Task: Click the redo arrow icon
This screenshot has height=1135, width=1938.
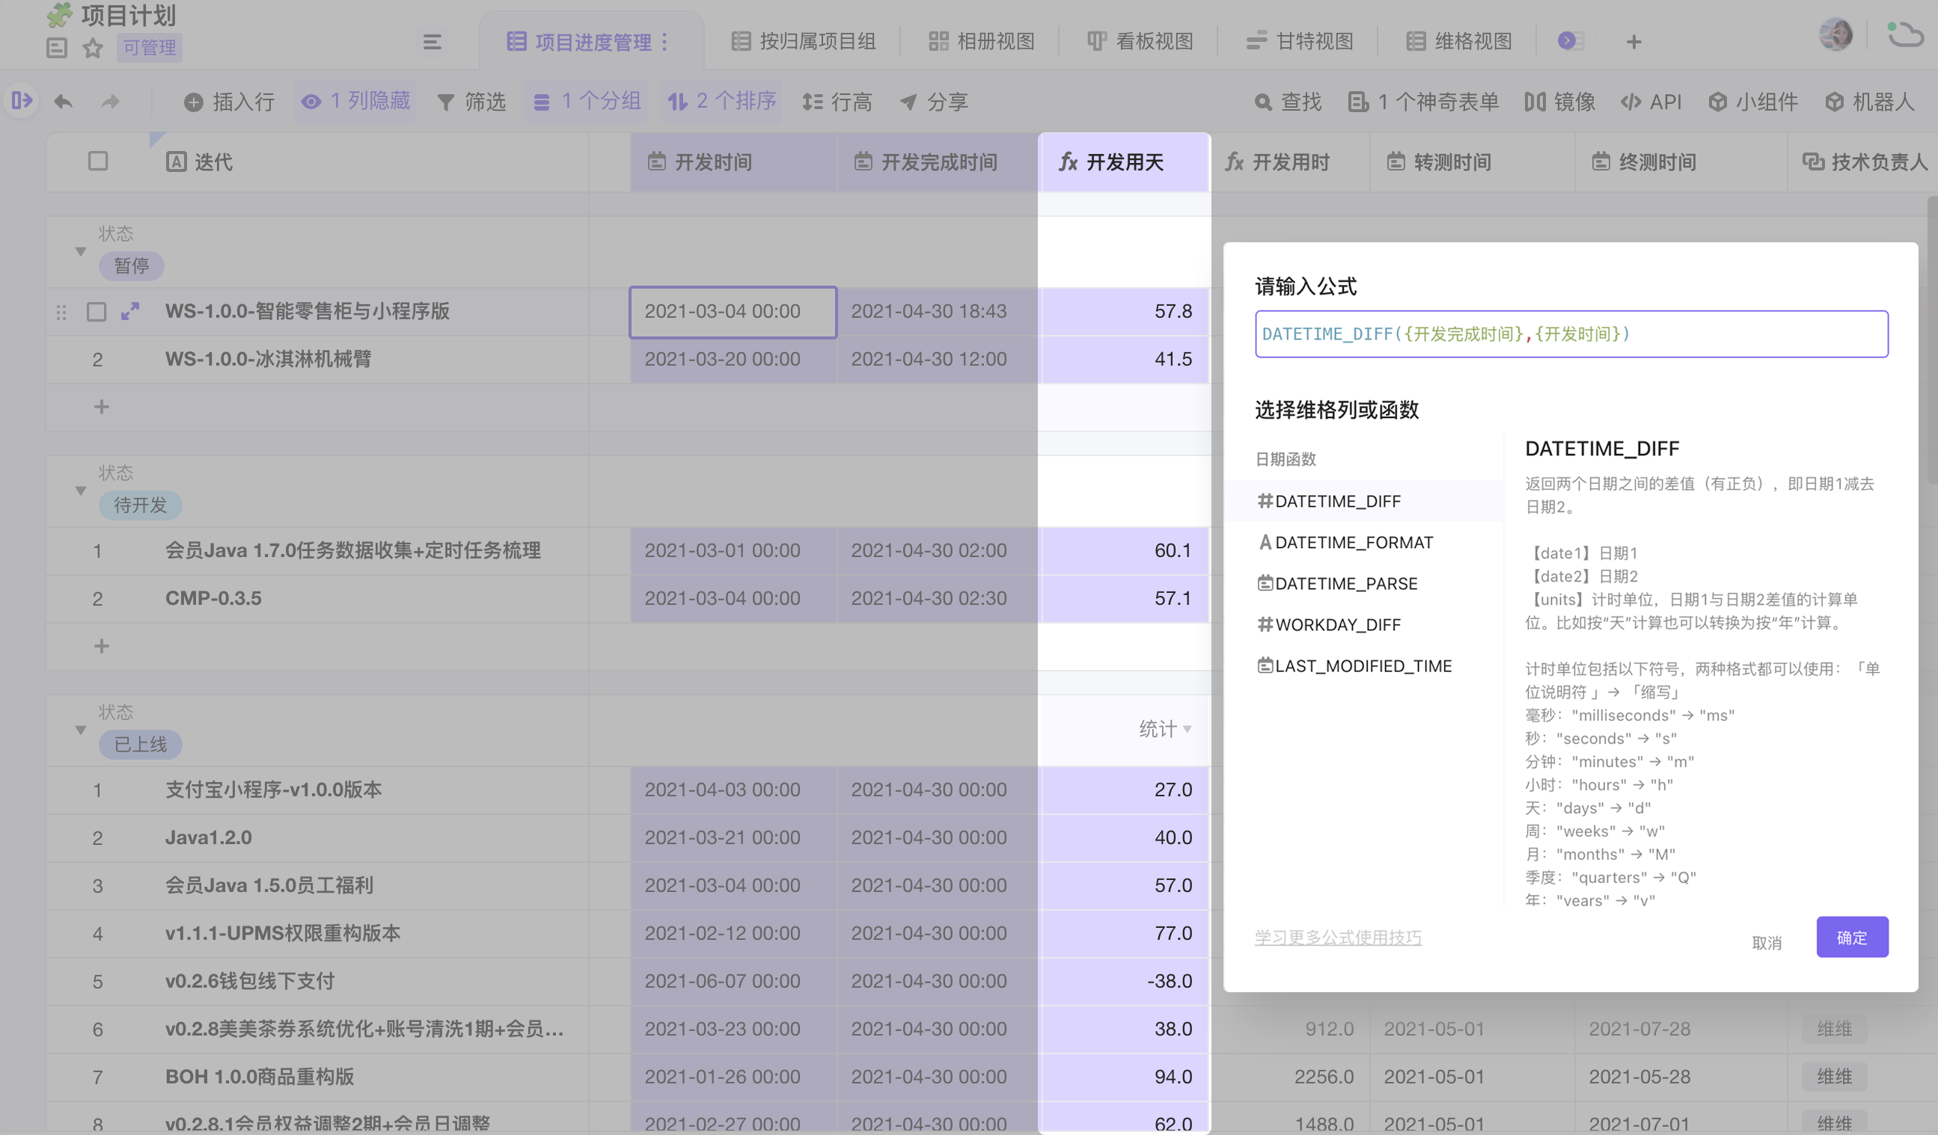Action: click(111, 102)
